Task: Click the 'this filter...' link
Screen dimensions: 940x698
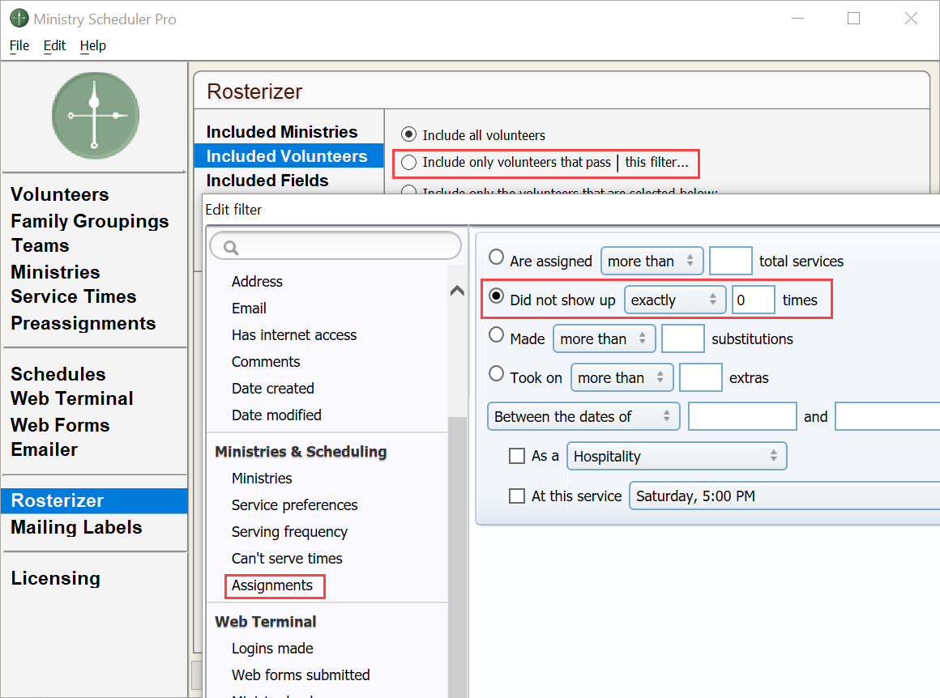Action: pos(656,162)
